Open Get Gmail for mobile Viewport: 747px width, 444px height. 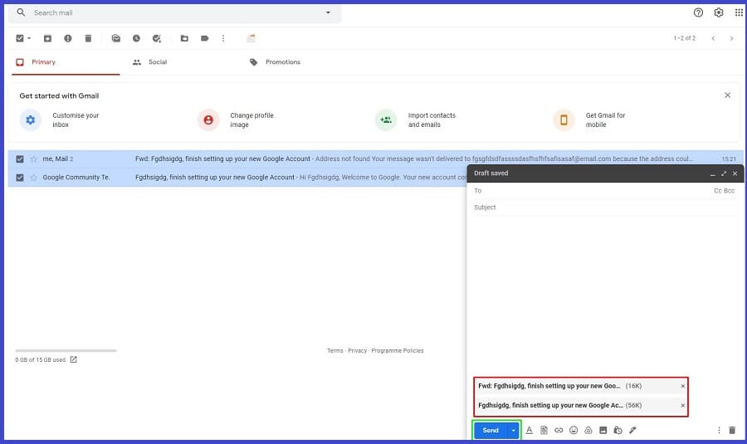[589, 120]
